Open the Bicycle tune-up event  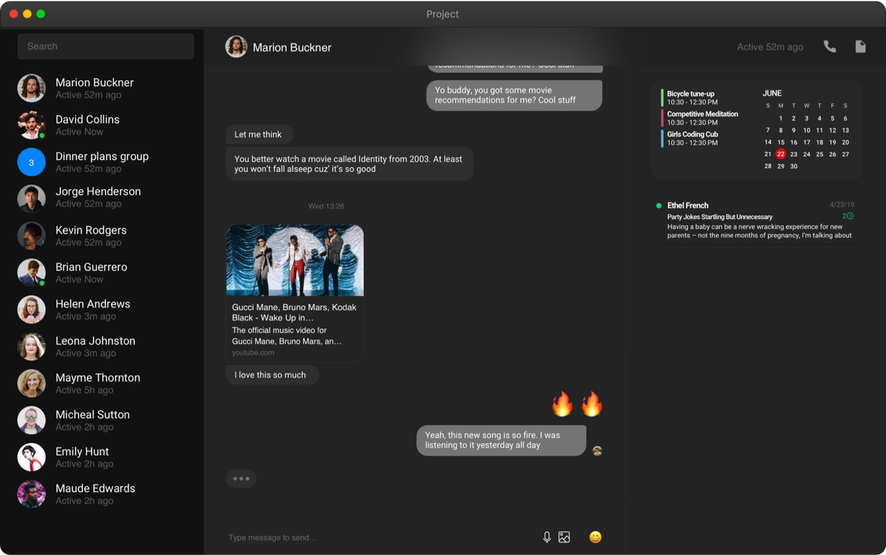tap(691, 98)
